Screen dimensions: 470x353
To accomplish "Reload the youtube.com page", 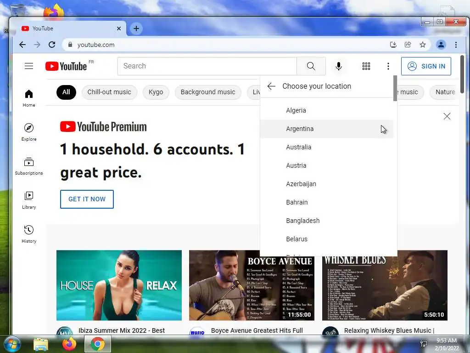I will (52, 45).
